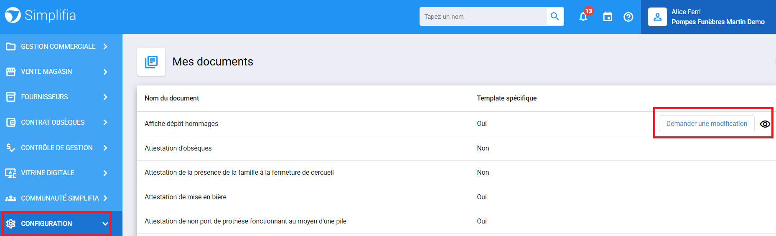
Task: Preview Affiche dépôt hommages with eye icon
Action: pos(765,124)
